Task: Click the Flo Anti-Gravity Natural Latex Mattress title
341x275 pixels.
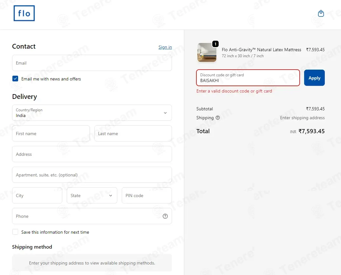Action: tap(262, 50)
